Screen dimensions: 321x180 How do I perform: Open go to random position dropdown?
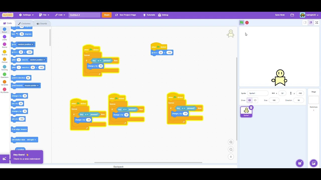(26, 44)
